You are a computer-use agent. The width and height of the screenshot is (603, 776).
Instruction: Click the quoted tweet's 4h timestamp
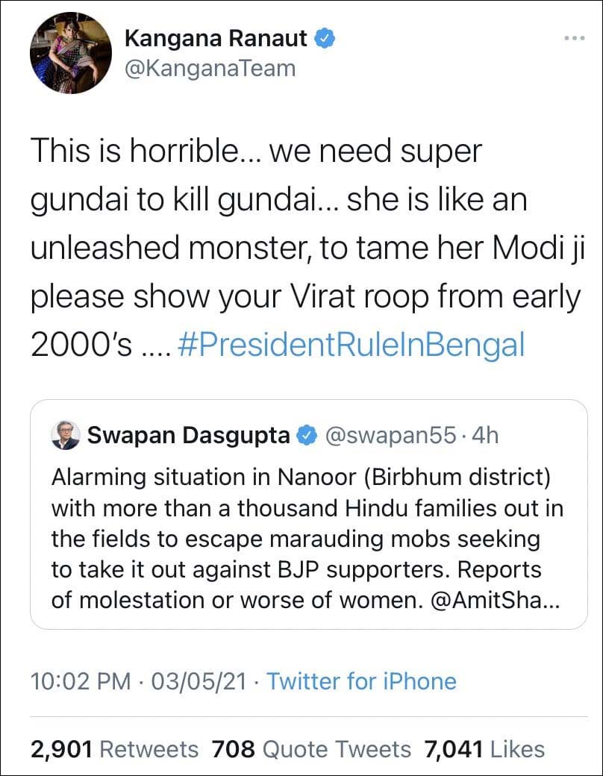click(483, 436)
